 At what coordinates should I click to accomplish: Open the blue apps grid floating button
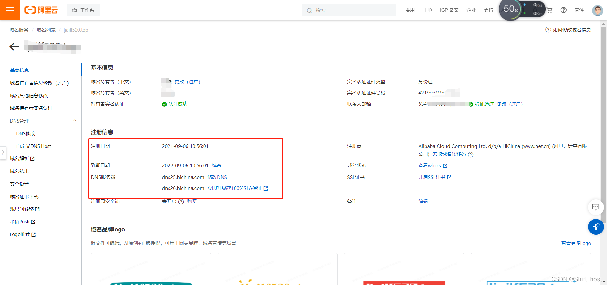click(596, 227)
